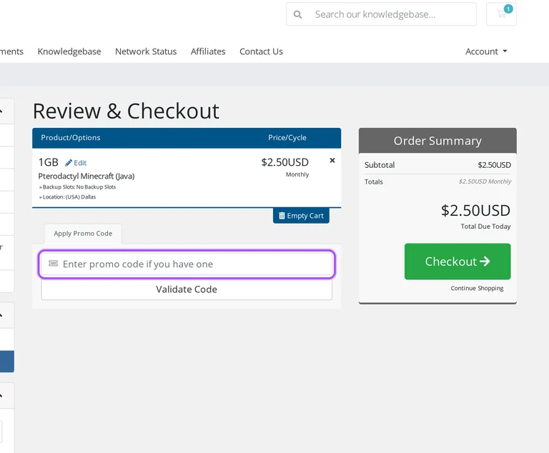Click the search magnifier icon
549x453 pixels.
pyautogui.click(x=297, y=14)
